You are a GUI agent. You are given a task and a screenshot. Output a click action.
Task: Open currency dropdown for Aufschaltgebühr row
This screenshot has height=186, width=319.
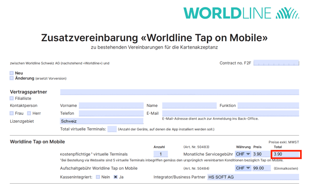pyautogui.click(x=243, y=168)
